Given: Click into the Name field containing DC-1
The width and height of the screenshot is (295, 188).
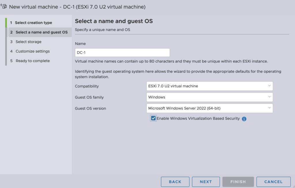Looking at the screenshot, I should 122,53.
